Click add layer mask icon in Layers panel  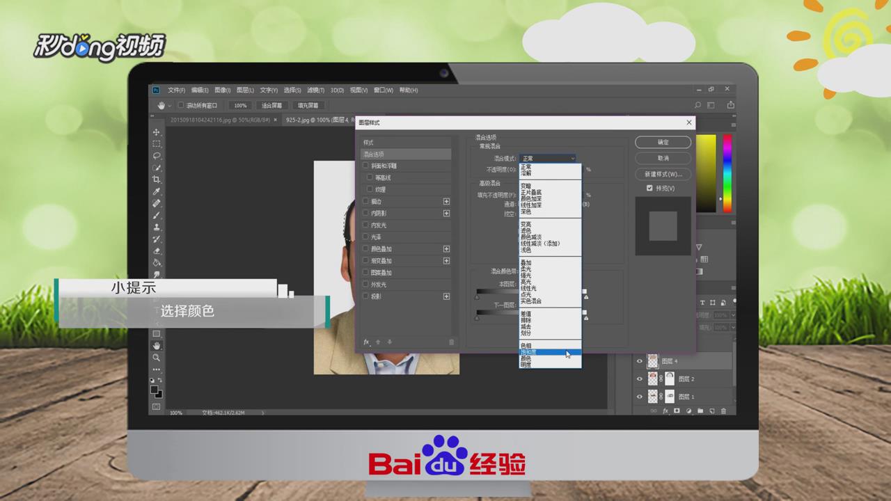point(677,411)
